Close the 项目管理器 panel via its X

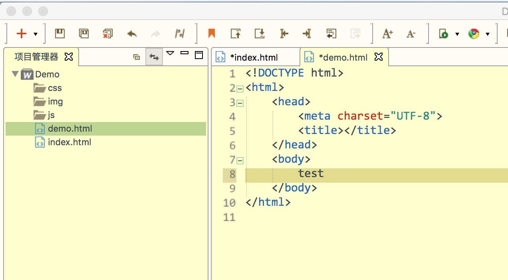tap(69, 57)
